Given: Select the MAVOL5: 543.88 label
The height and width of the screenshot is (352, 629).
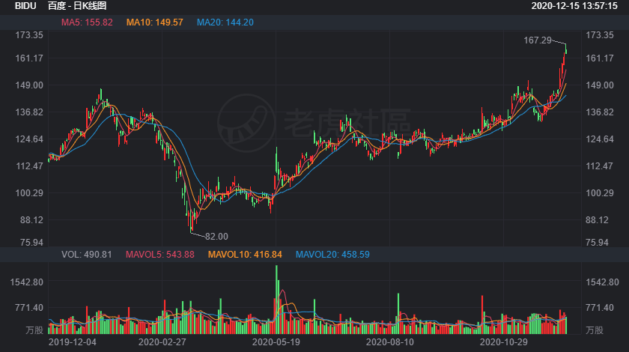Looking at the screenshot, I should [160, 255].
